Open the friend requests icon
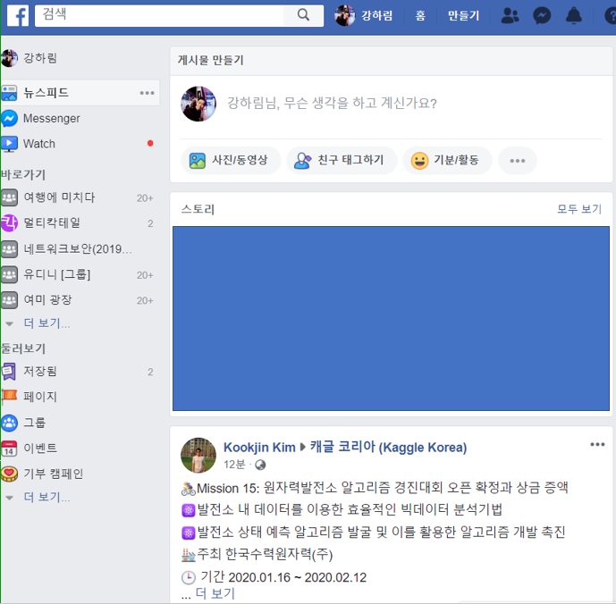The image size is (616, 604). [510, 16]
